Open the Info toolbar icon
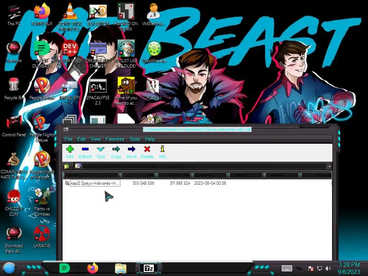The width and height of the screenshot is (368, 276). (x=162, y=152)
